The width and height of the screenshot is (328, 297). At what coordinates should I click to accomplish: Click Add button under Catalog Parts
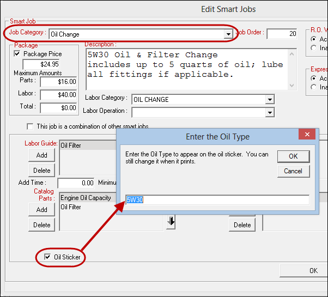tap(42, 210)
